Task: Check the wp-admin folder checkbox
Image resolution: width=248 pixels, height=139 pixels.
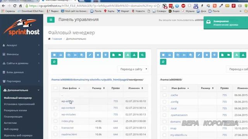Action: [x=55, y=101]
